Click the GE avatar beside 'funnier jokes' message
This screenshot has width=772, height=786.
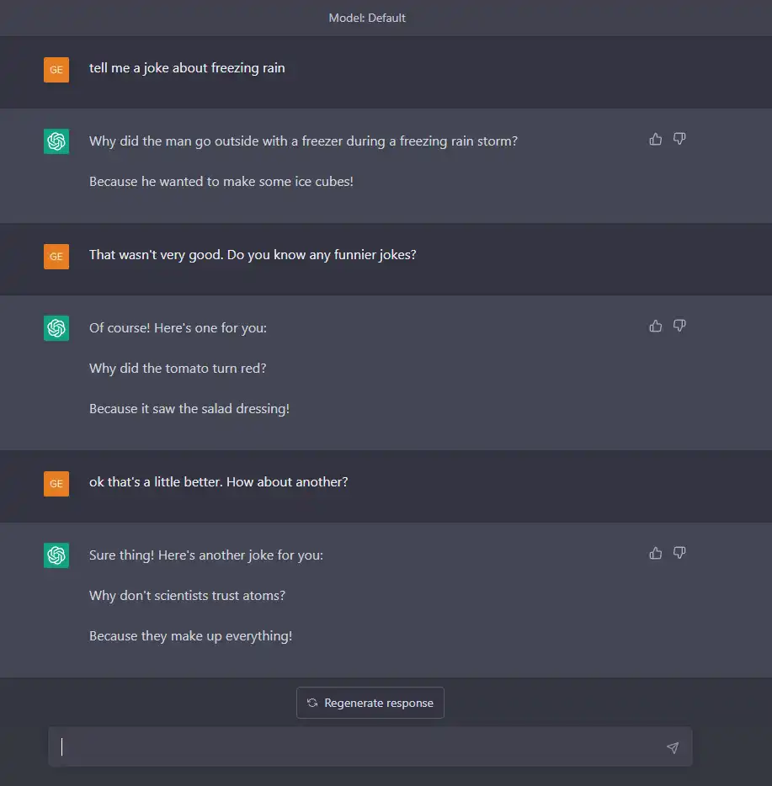click(56, 257)
